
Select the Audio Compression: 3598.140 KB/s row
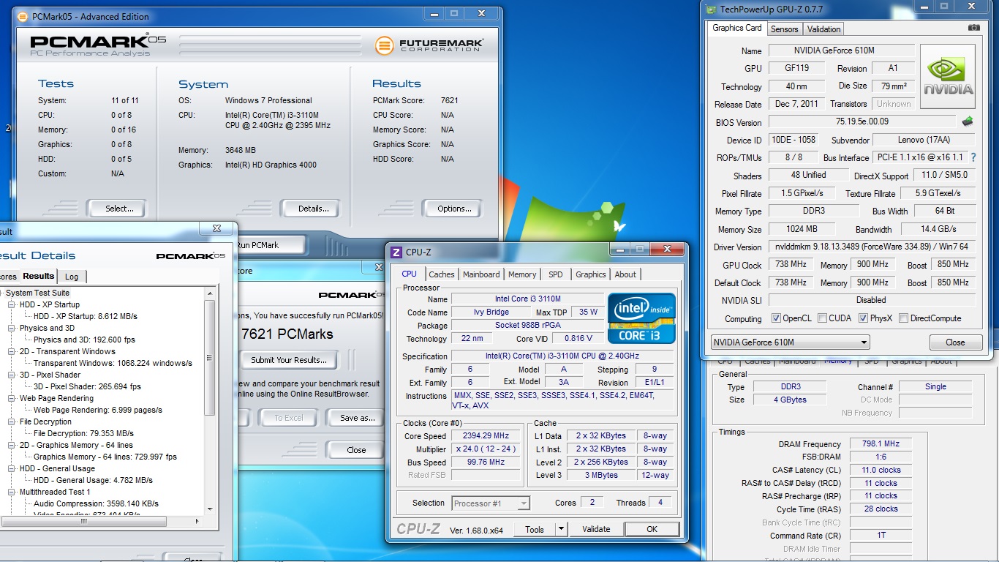96,503
